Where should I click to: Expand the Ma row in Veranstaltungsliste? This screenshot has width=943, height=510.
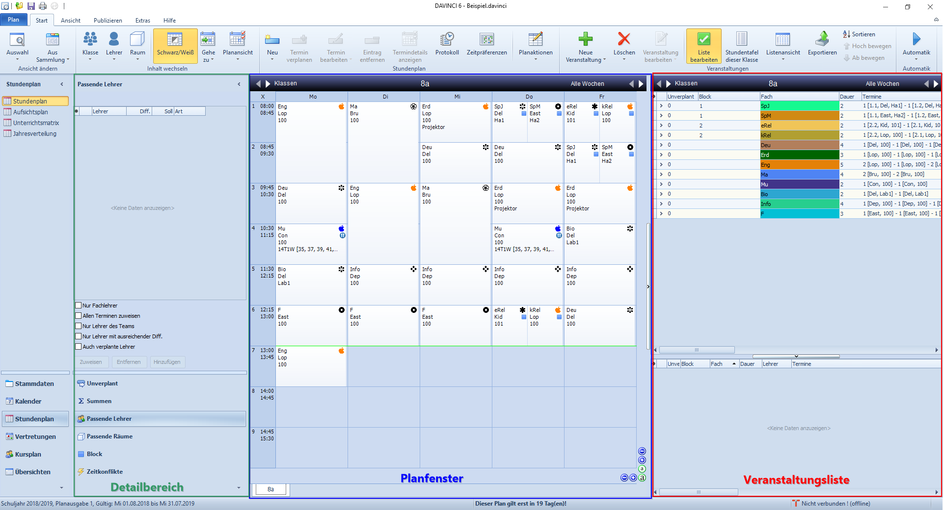(x=661, y=175)
